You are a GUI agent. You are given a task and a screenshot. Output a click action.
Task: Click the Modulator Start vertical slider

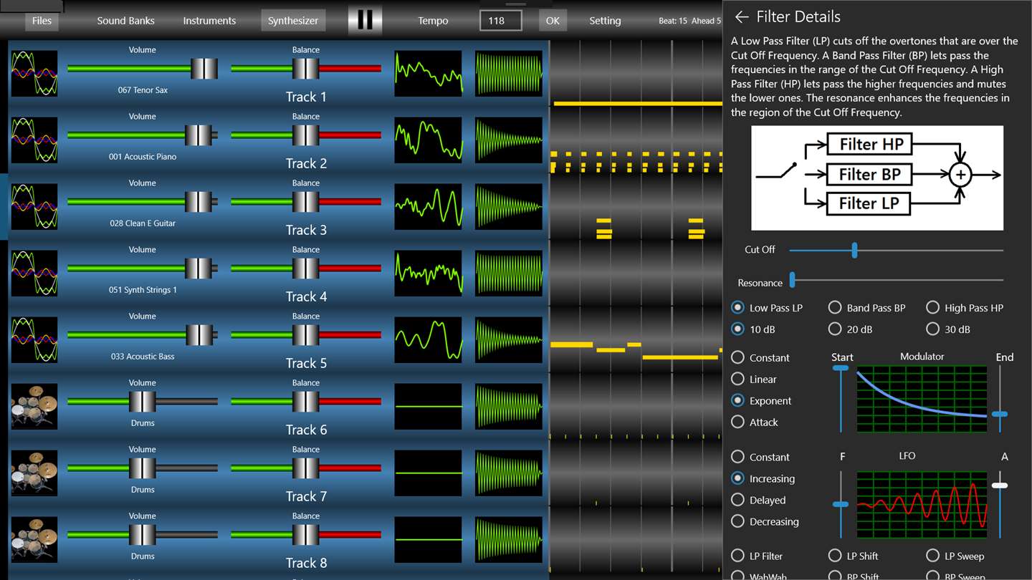point(841,399)
